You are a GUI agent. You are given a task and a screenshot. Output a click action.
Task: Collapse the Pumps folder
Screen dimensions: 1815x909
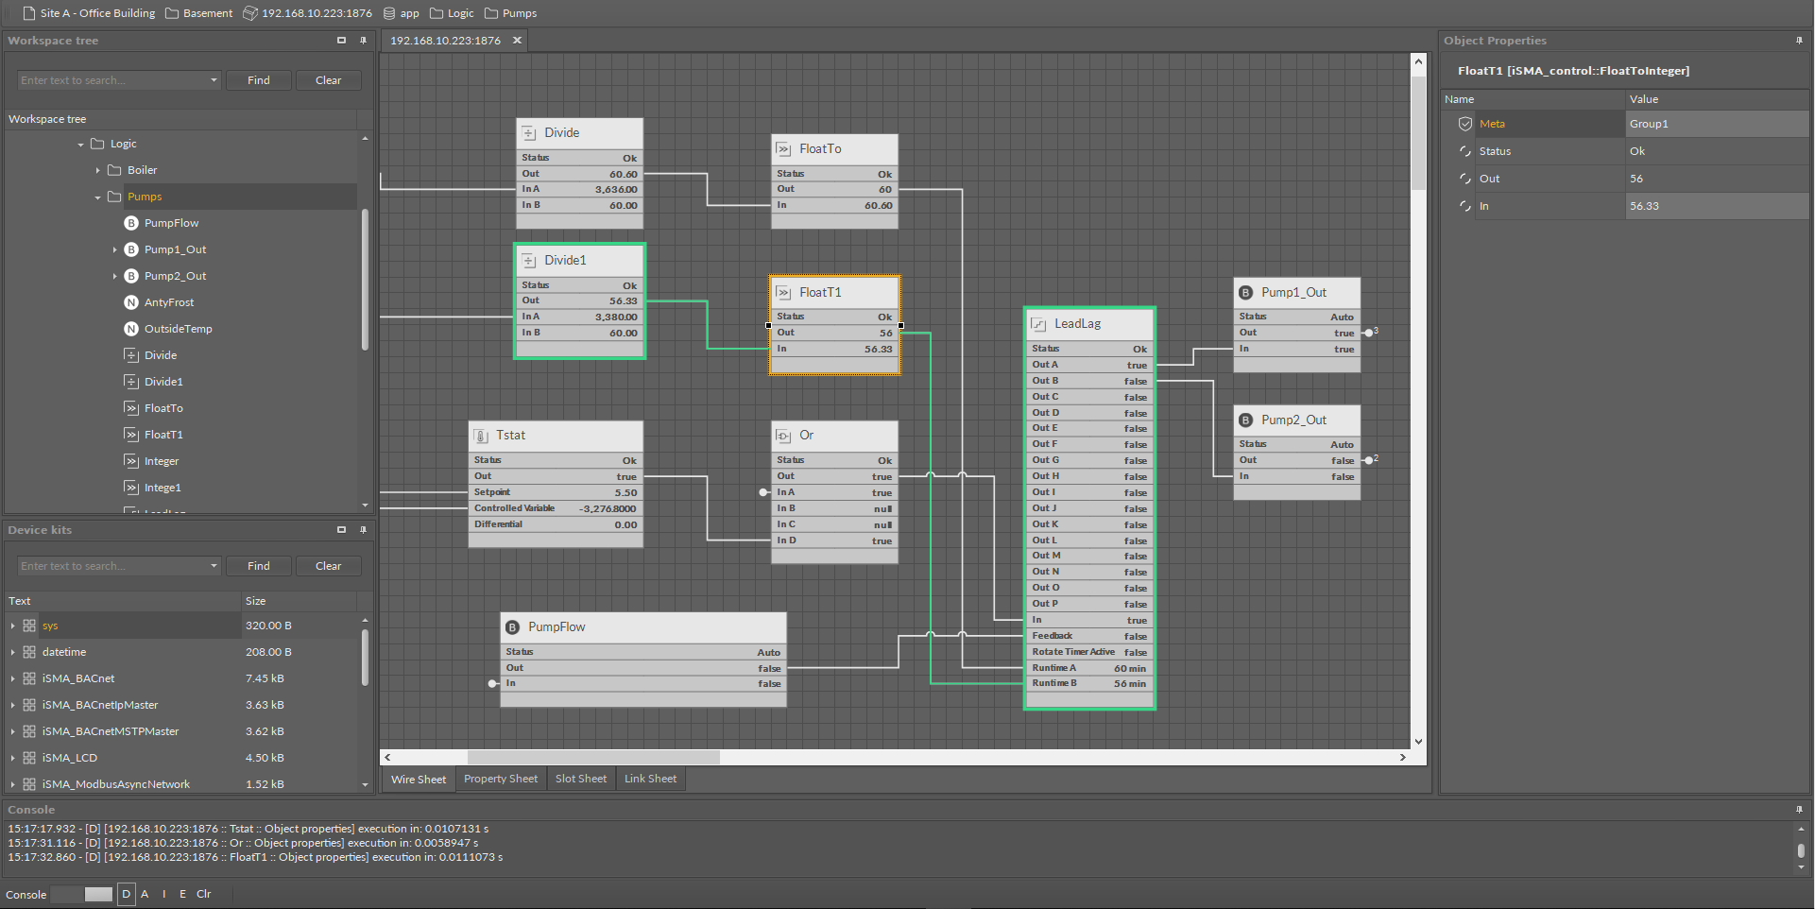[97, 197]
